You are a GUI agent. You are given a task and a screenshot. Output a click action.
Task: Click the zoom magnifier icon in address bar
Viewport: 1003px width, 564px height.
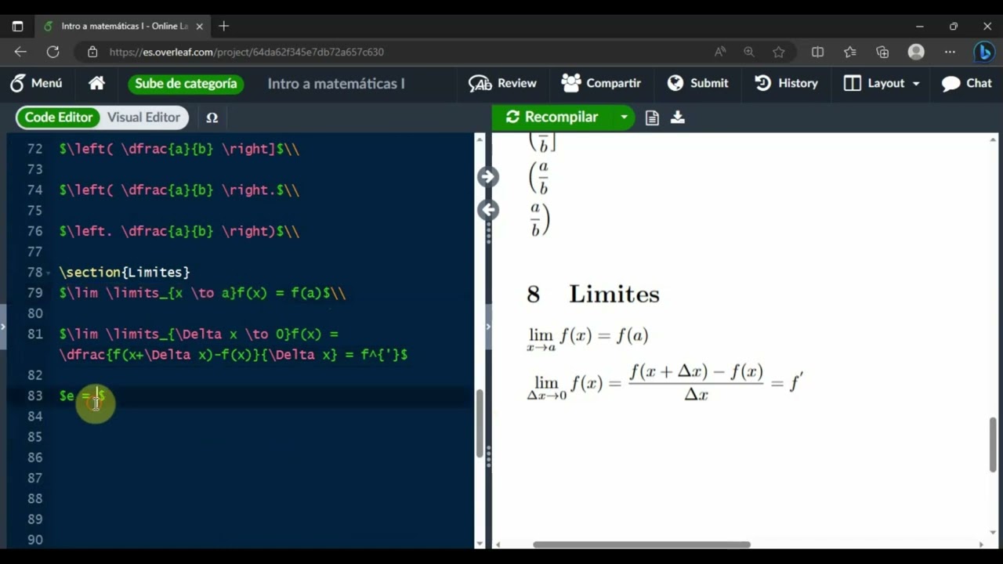(x=749, y=52)
